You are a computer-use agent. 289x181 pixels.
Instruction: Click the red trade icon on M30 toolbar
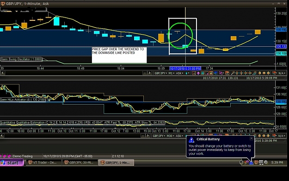274,136
